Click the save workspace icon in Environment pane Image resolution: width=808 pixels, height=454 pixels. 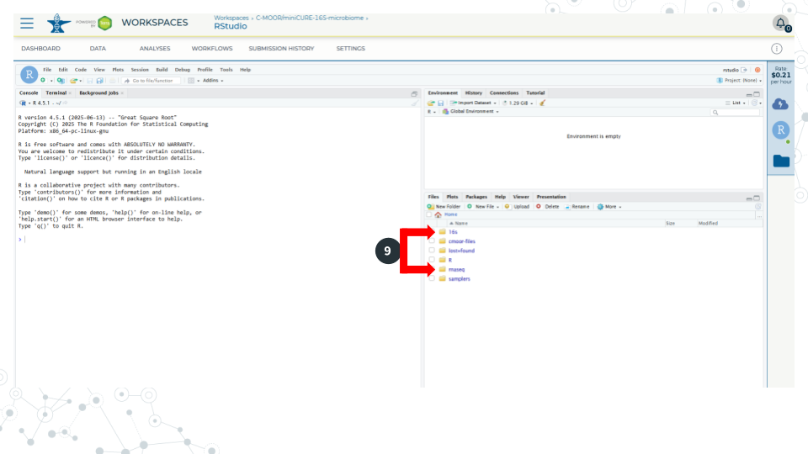click(x=441, y=103)
